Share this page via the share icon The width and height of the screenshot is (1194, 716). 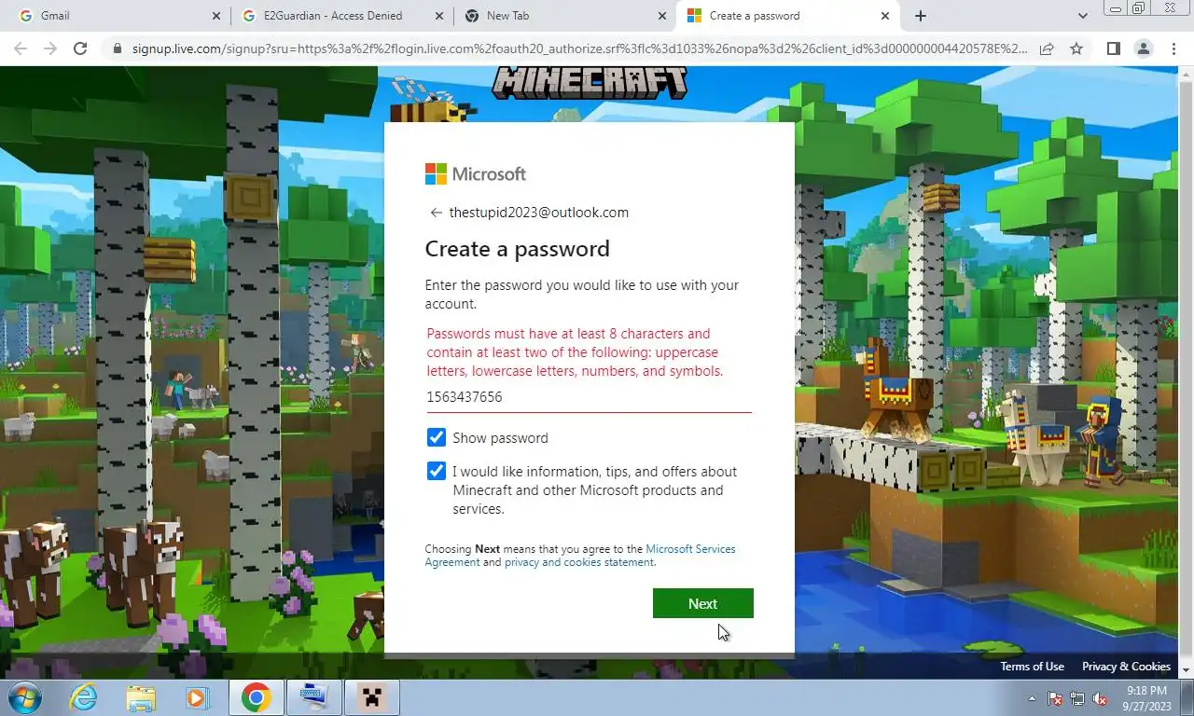coord(1047,48)
